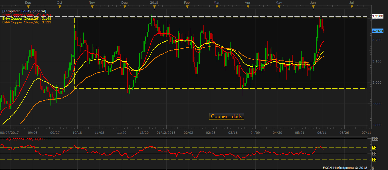Select the yellow EMA 26 legend label
The height and width of the screenshot is (170, 388).
[27, 18]
